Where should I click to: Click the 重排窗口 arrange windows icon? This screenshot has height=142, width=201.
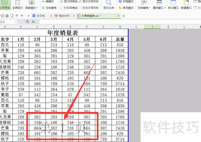coord(159,2)
